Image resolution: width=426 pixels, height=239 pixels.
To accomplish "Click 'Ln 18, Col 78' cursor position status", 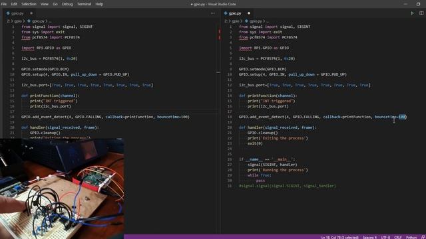I will (x=339, y=237).
